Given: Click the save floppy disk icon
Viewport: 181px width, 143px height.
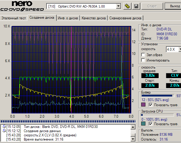Looking at the screenshot, I should point(136,6).
